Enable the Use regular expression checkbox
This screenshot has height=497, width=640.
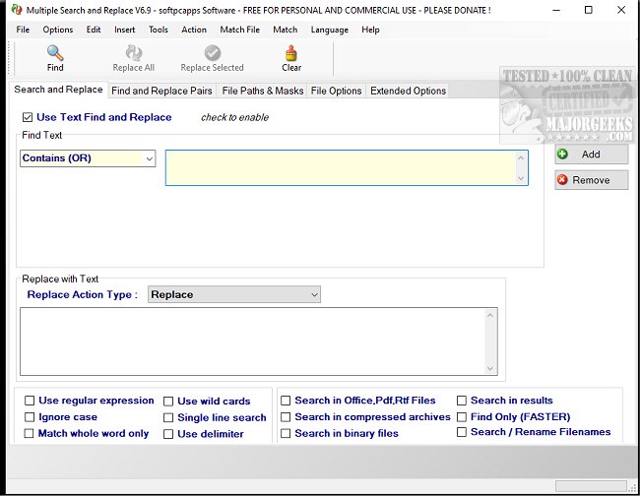[x=28, y=402]
